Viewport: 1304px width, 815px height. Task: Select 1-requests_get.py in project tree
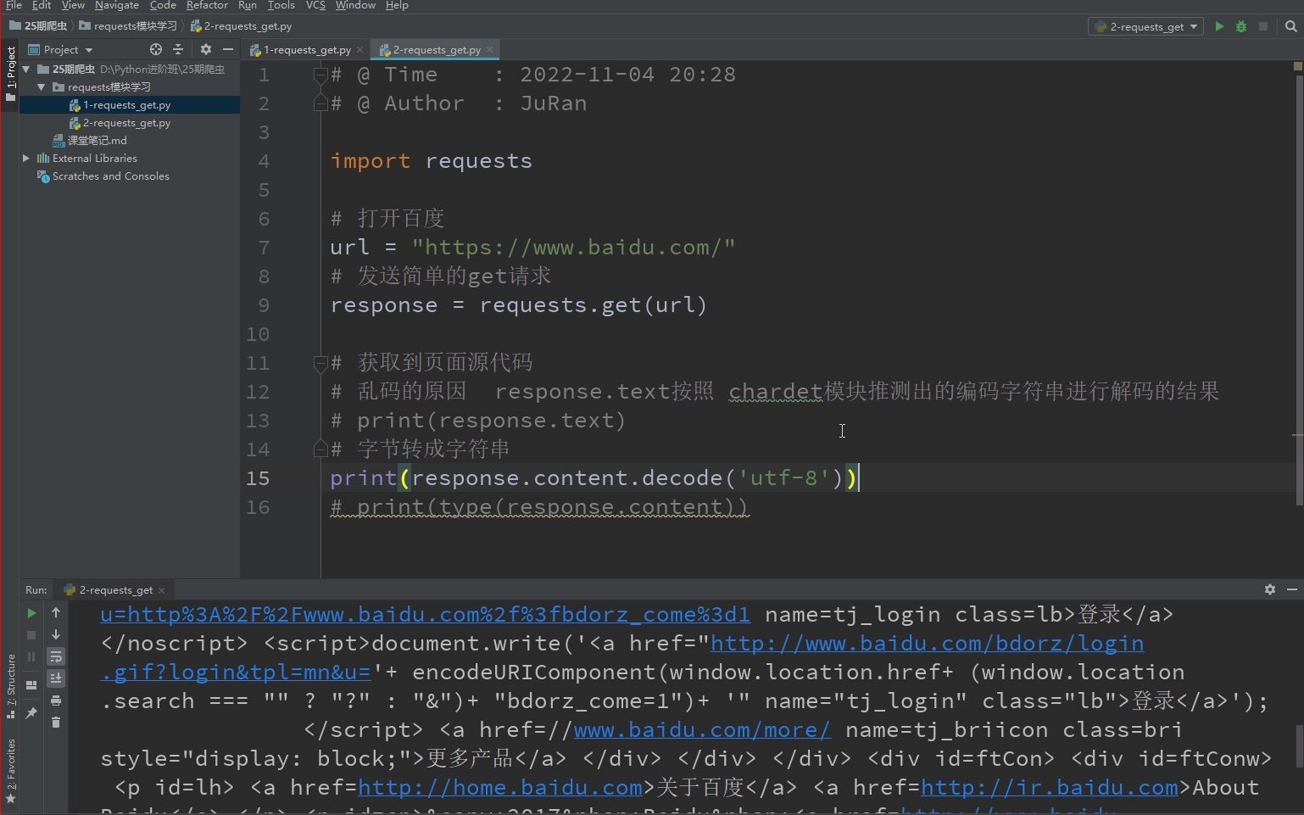pos(126,105)
